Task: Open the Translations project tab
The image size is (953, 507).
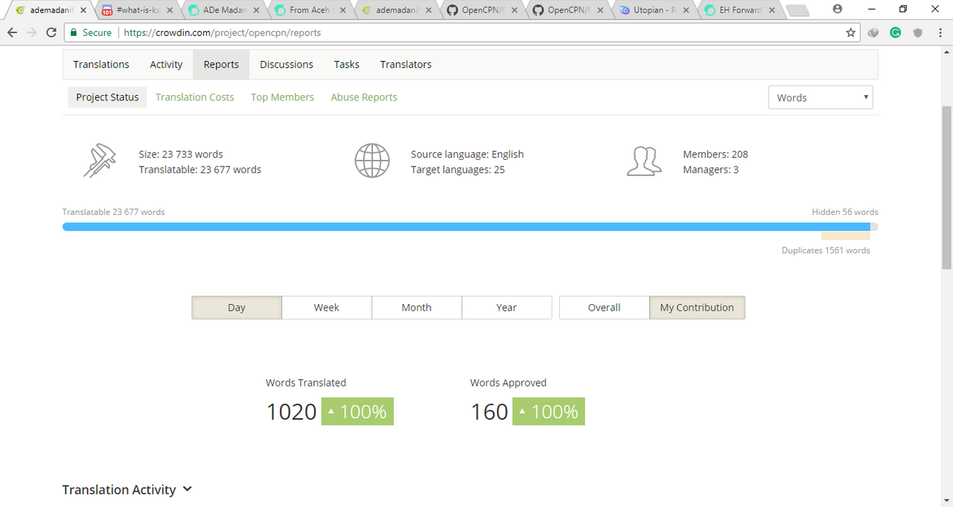Action: [101, 65]
